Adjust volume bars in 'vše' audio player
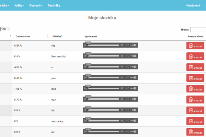206x137 pixels. point(134,45)
